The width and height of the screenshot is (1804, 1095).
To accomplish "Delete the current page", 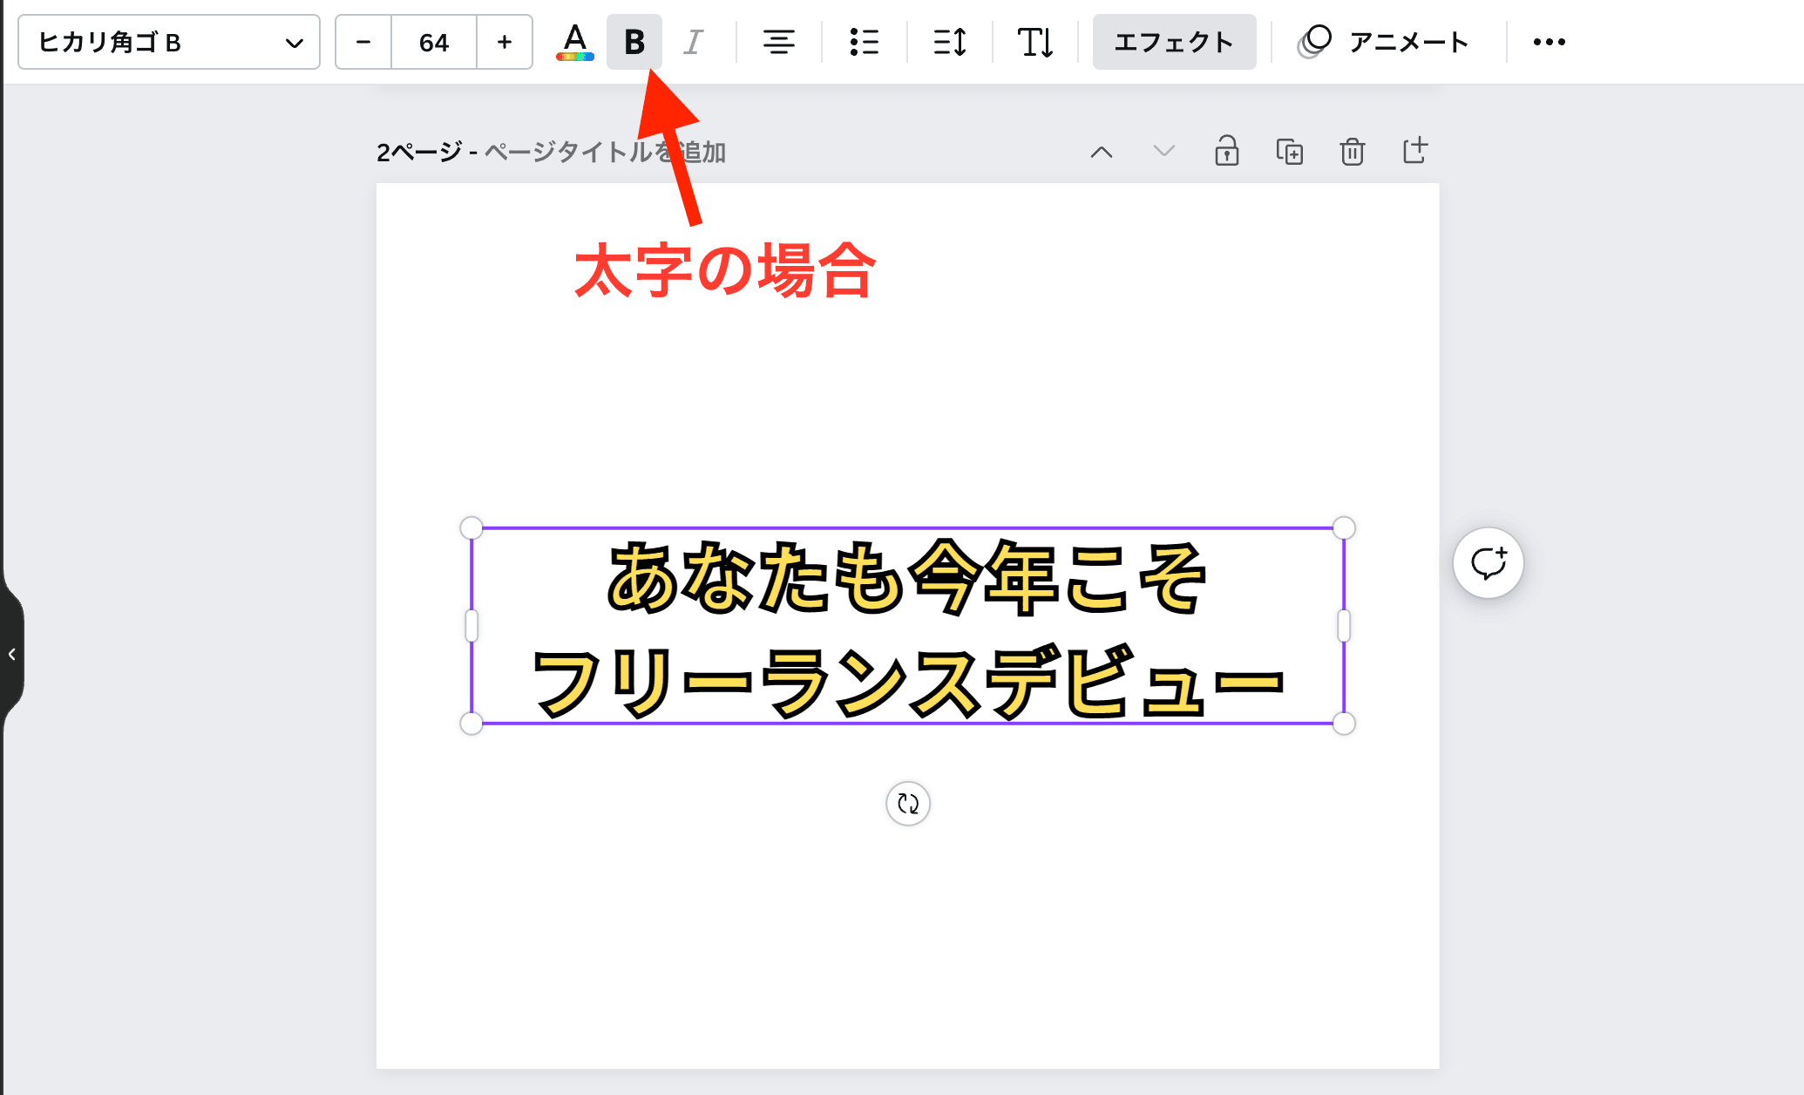I will pos(1353,152).
